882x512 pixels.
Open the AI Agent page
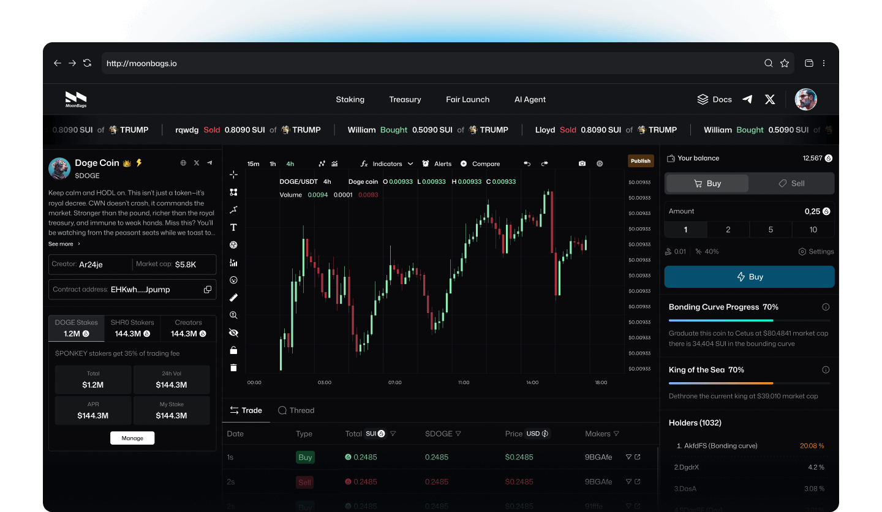point(530,99)
